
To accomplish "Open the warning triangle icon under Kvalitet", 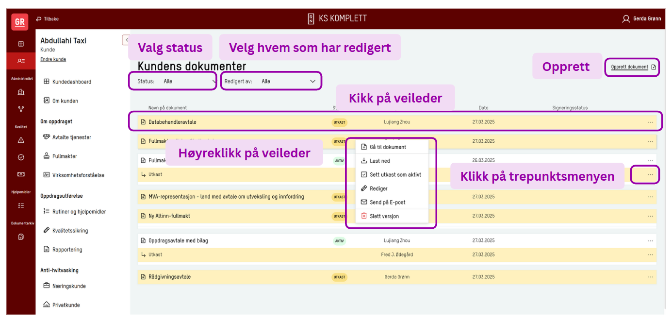I will click(21, 140).
